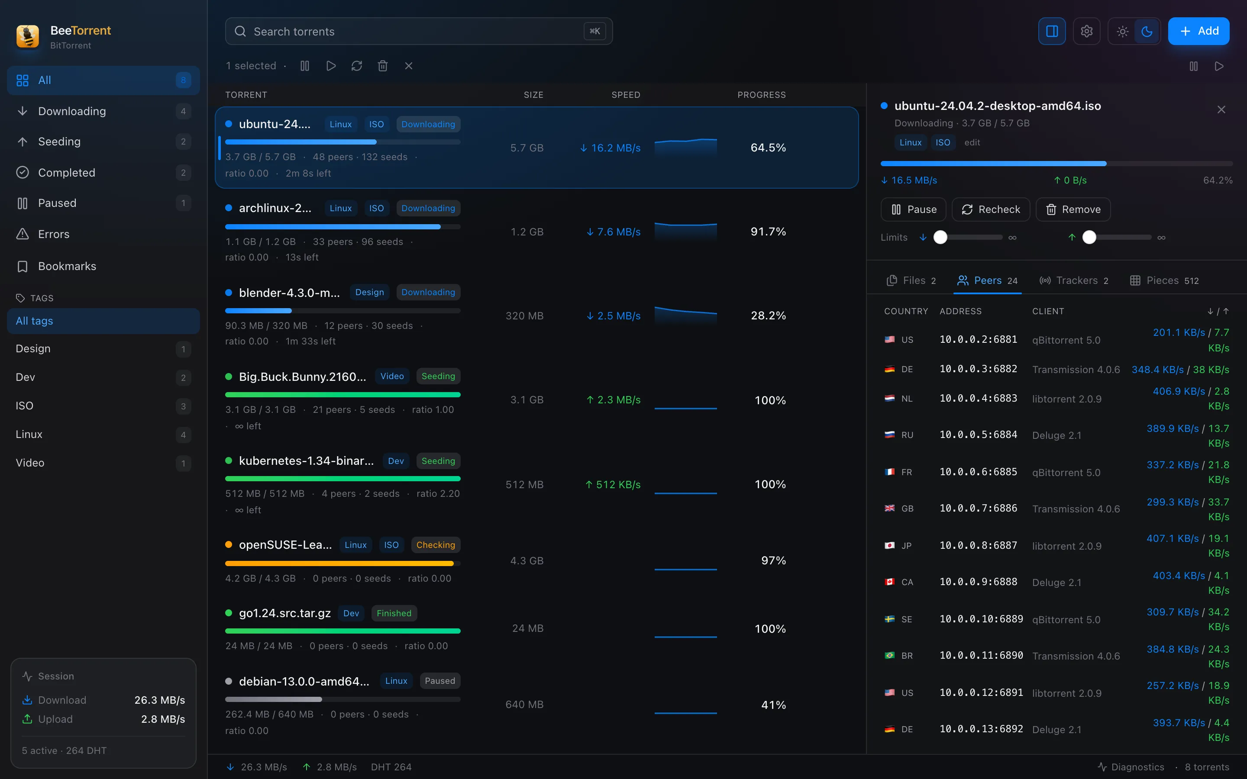Image resolution: width=1247 pixels, height=779 pixels.
Task: Adjust the upload limit slider
Action: point(1117,237)
